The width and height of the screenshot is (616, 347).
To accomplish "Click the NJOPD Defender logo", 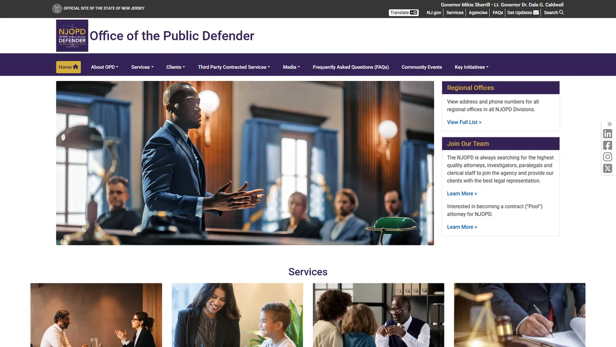I will click(72, 36).
